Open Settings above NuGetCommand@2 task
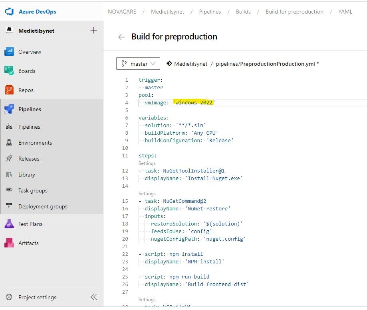 (x=147, y=194)
